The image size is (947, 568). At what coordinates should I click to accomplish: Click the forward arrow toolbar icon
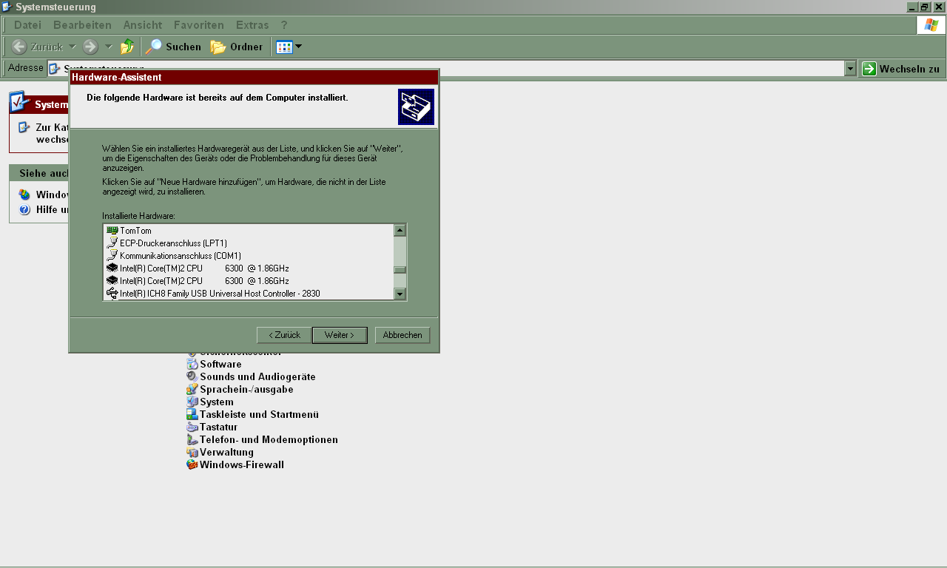[90, 47]
